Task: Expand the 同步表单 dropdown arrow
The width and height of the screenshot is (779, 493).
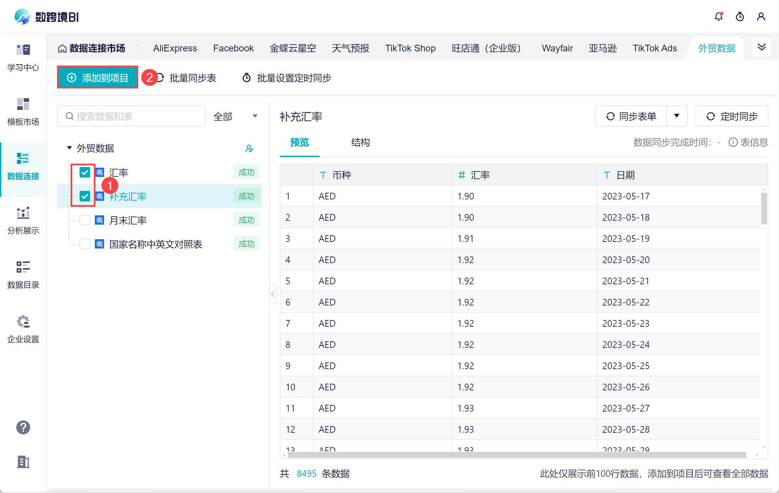Action: 677,116
